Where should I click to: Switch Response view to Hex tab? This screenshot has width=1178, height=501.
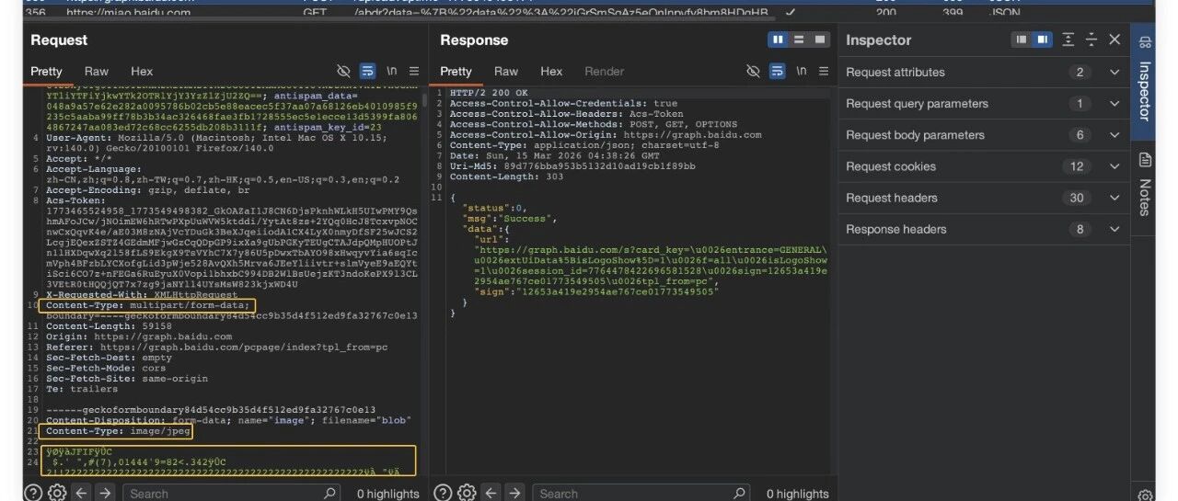(551, 71)
